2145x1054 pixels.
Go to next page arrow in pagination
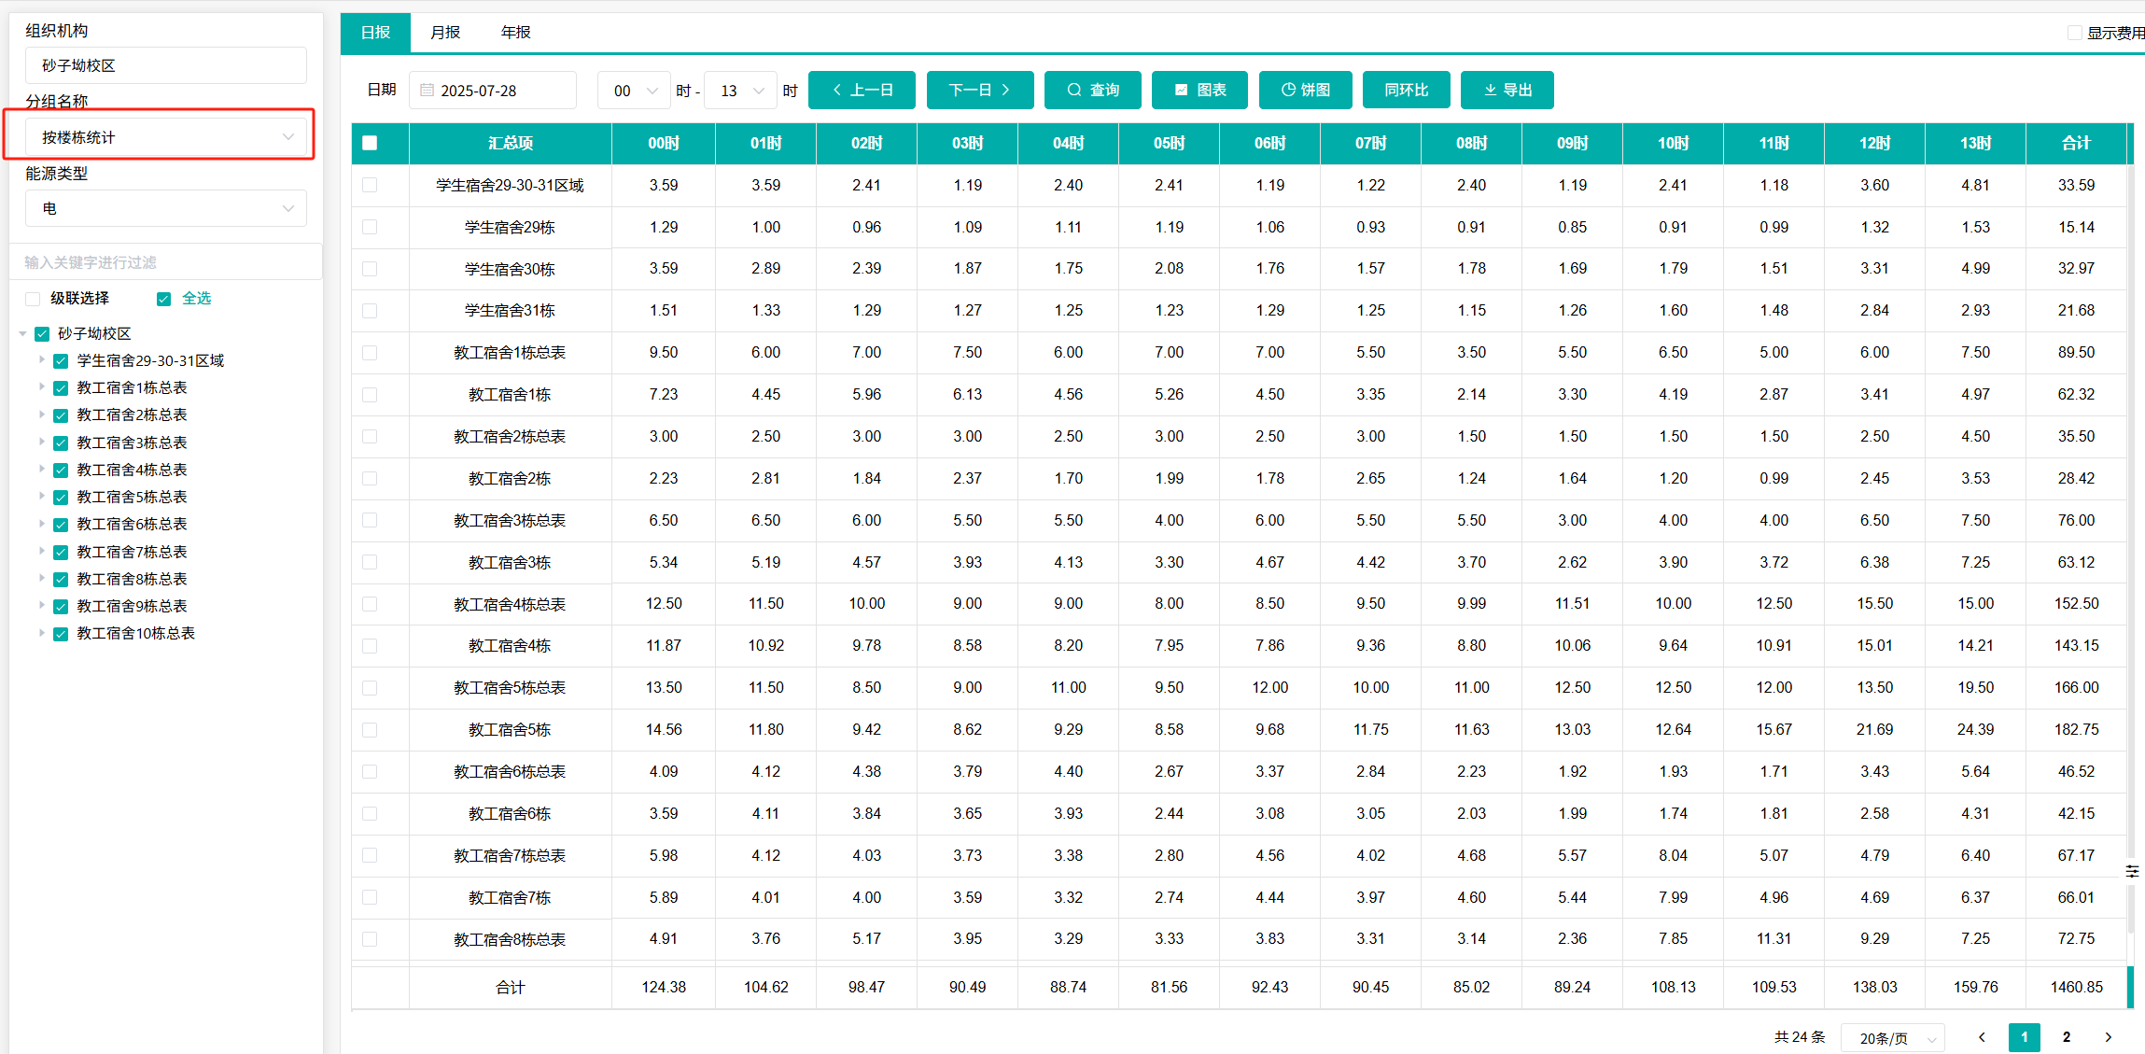pos(2108,1036)
